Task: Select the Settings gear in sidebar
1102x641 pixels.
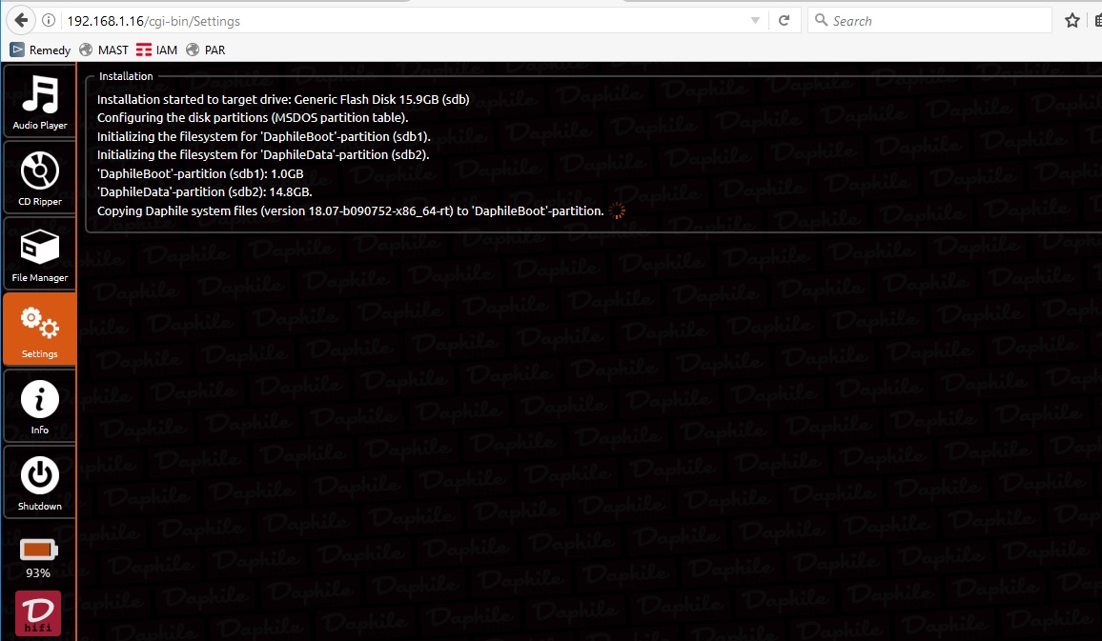Action: [x=39, y=329]
